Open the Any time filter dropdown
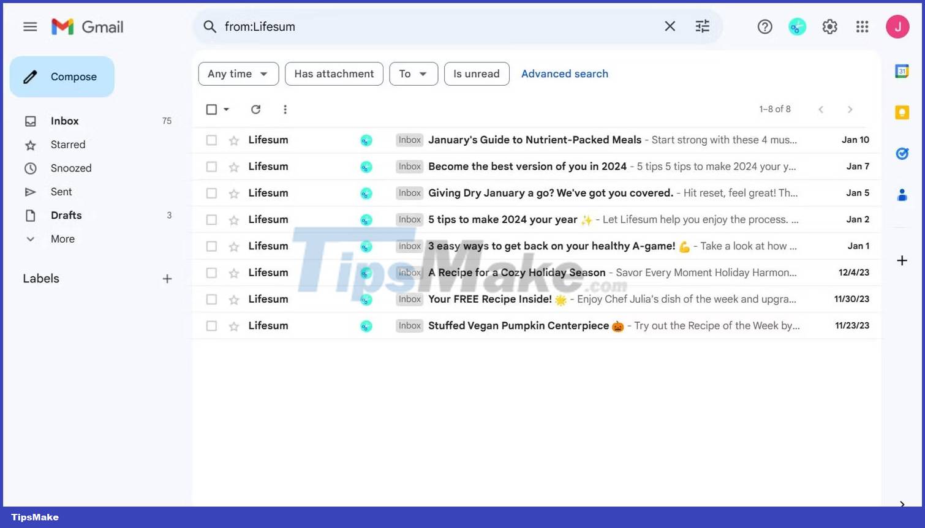Image resolution: width=925 pixels, height=528 pixels. click(x=238, y=74)
